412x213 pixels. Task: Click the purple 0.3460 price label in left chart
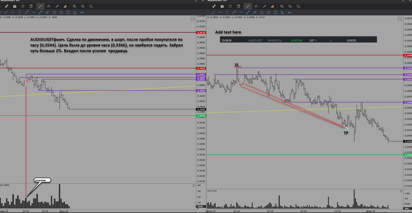(201, 91)
